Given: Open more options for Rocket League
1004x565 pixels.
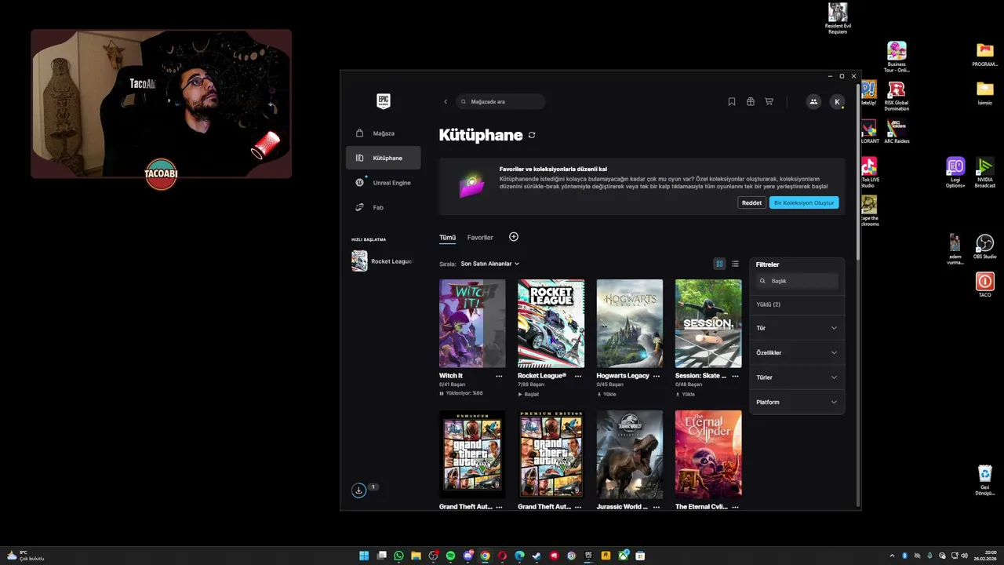Looking at the screenshot, I should tap(578, 376).
